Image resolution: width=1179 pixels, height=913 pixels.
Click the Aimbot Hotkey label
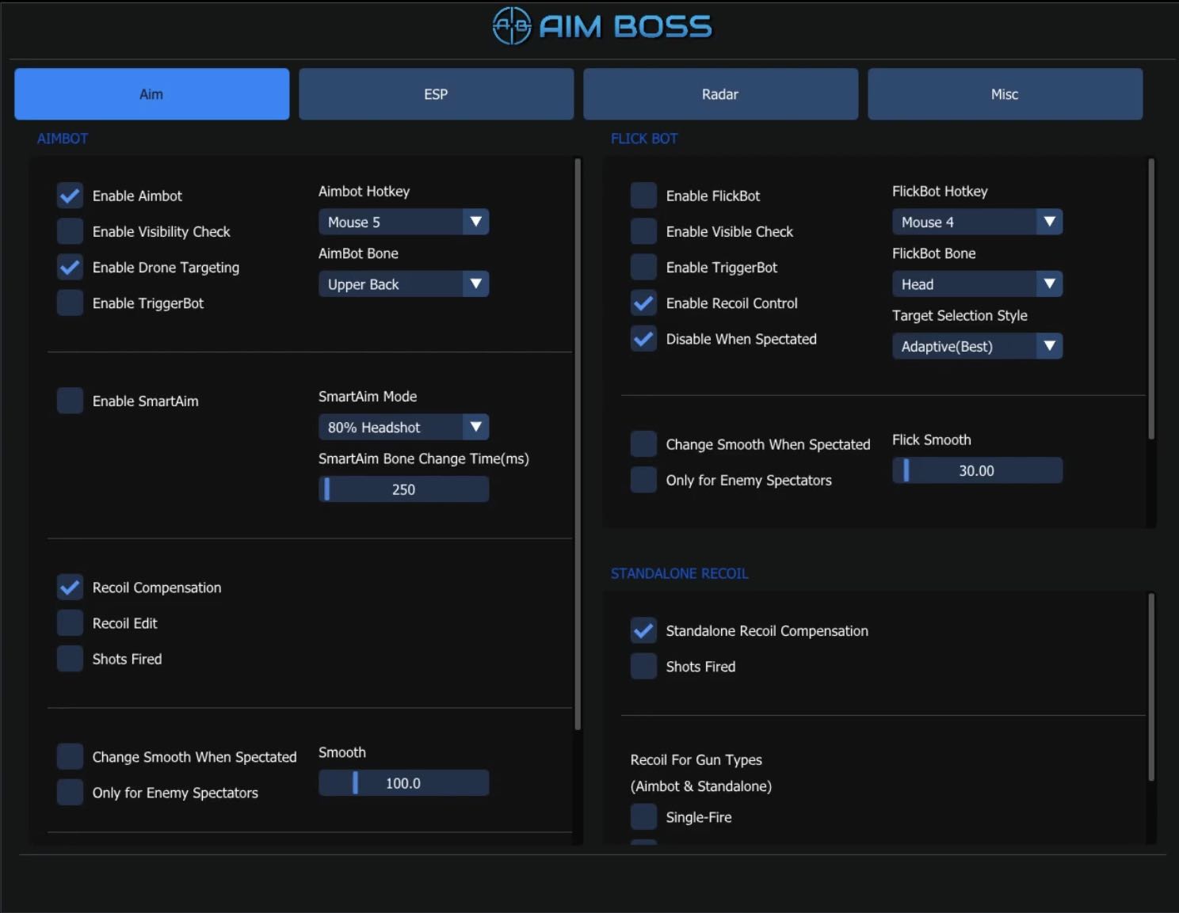click(x=364, y=192)
